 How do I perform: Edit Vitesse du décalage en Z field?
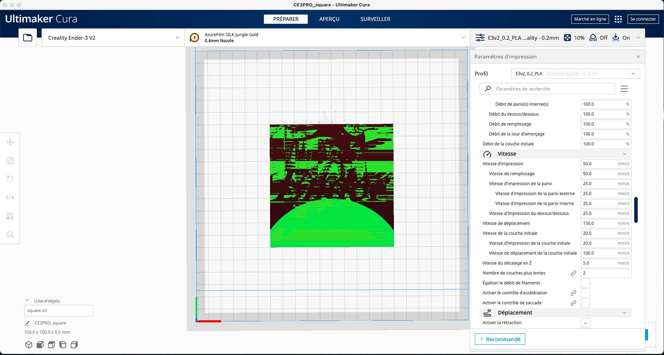tap(606, 263)
